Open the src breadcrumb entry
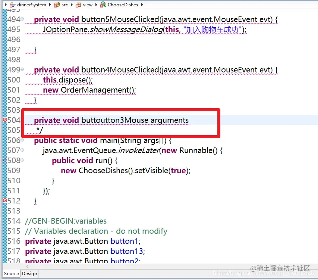This screenshot has width=318, height=280. click(x=65, y=5)
